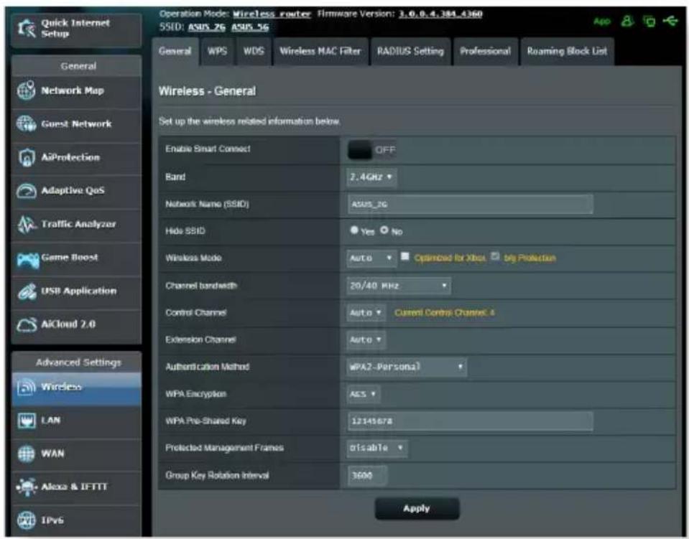Click the USB status icon in header
This screenshot has height=539, width=689.
point(670,21)
